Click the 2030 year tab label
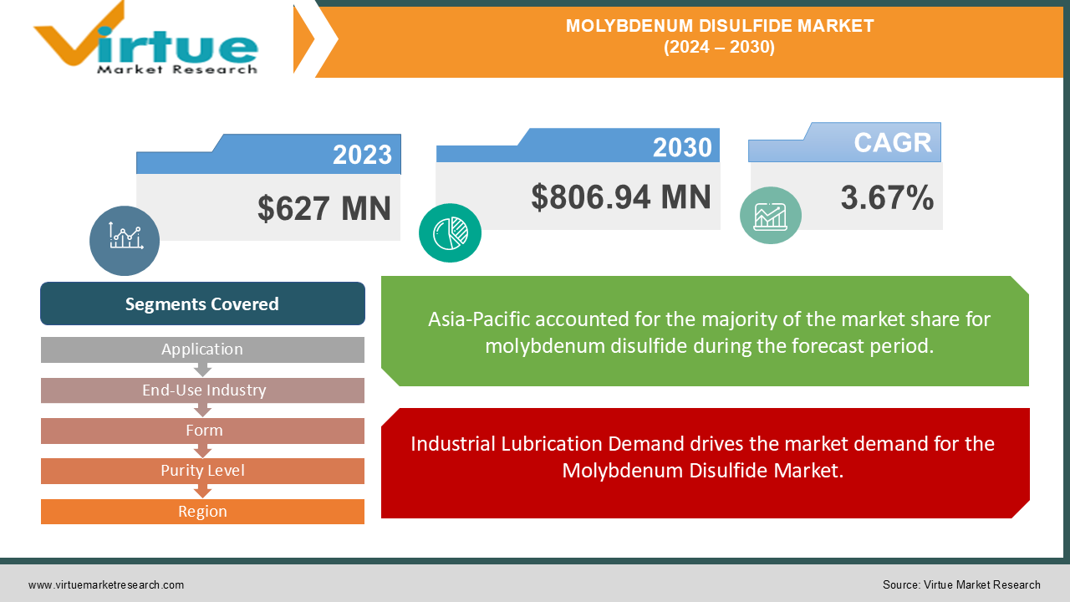 pos(682,148)
